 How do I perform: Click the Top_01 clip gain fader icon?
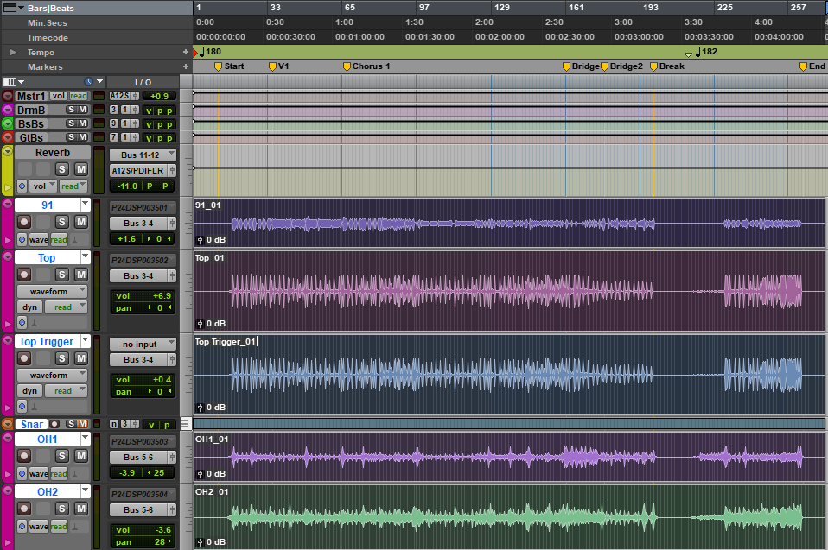pos(201,324)
